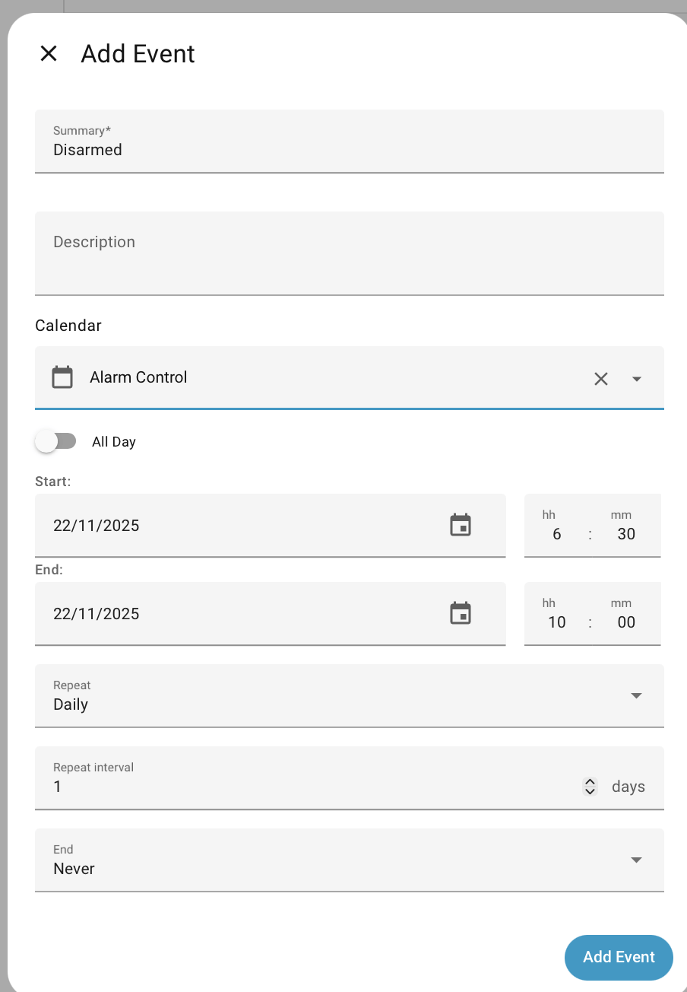Open the Repeat Daily dropdown
687x992 pixels.
[349, 696]
